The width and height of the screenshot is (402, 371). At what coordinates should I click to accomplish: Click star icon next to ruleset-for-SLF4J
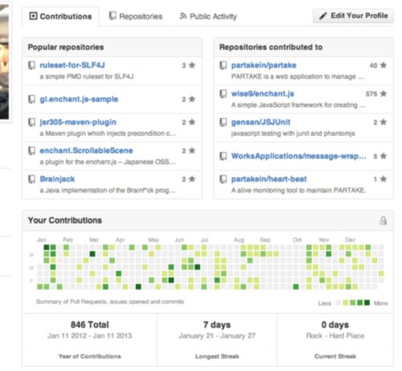pyautogui.click(x=192, y=65)
